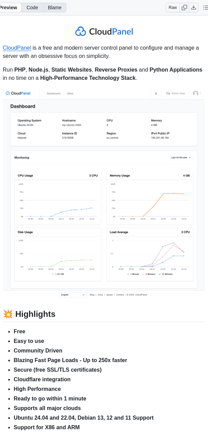The width and height of the screenshot is (208, 433).
Task: Select the dark mode moon icon
Action: pos(156,93)
